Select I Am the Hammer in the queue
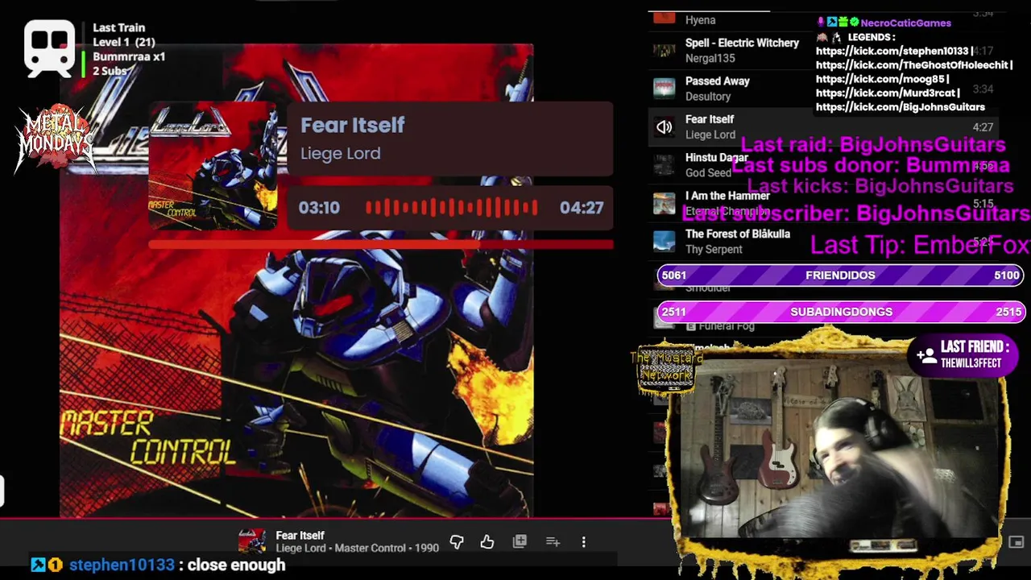This screenshot has width=1031, height=580. 727,196
